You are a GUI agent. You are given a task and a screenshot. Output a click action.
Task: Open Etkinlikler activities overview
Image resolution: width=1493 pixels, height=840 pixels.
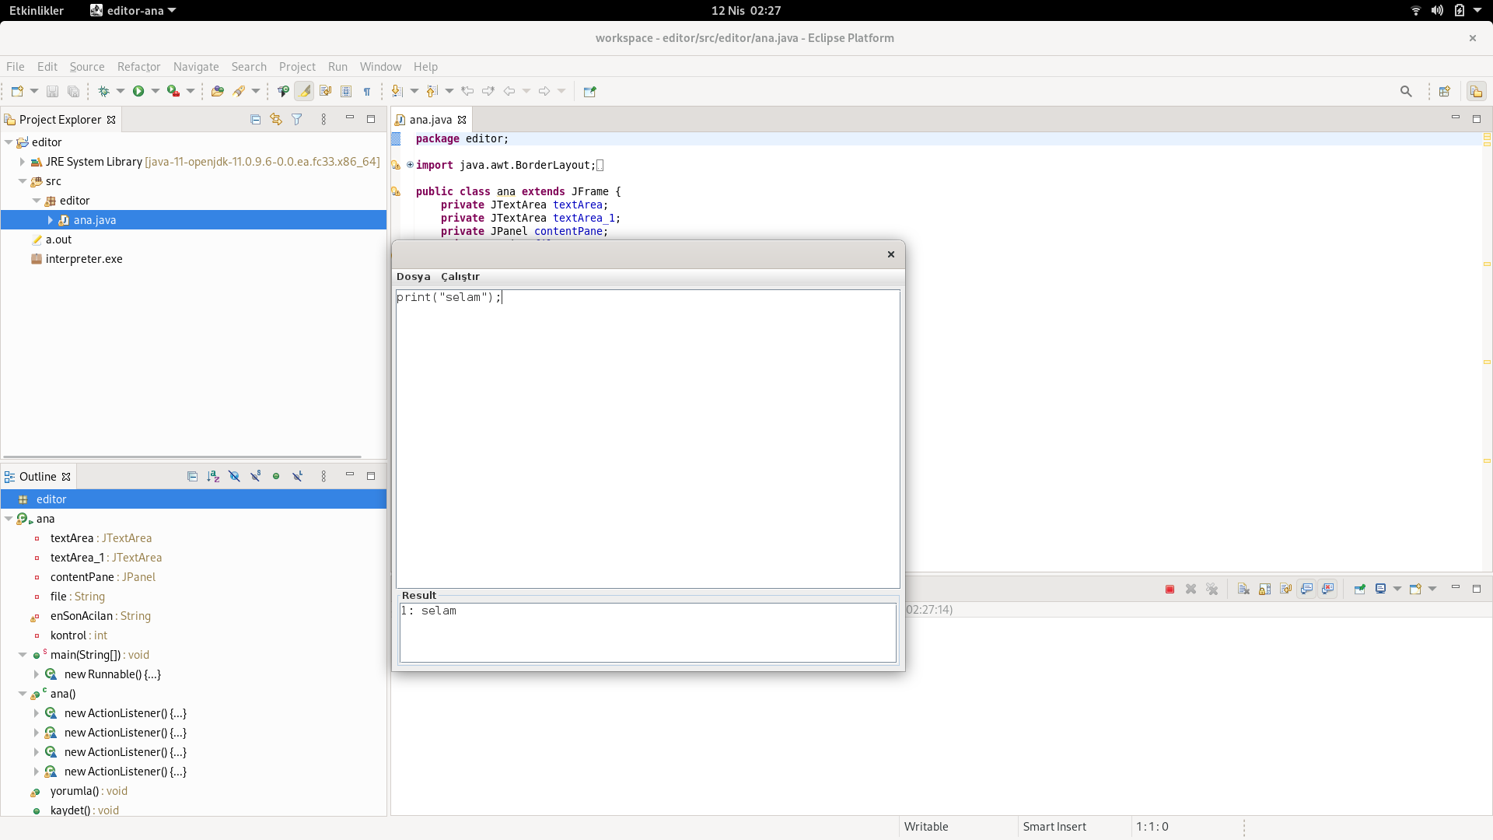(x=37, y=10)
